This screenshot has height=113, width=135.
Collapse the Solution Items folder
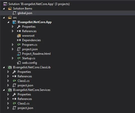[4, 9]
